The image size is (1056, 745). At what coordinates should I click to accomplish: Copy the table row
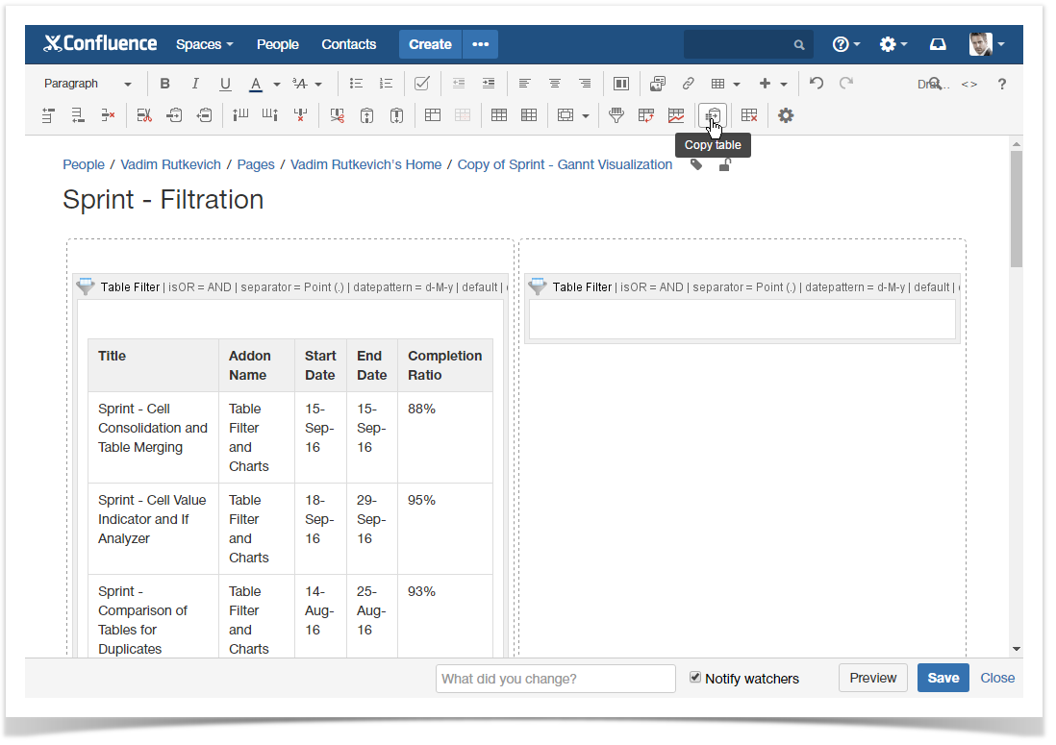[x=174, y=115]
